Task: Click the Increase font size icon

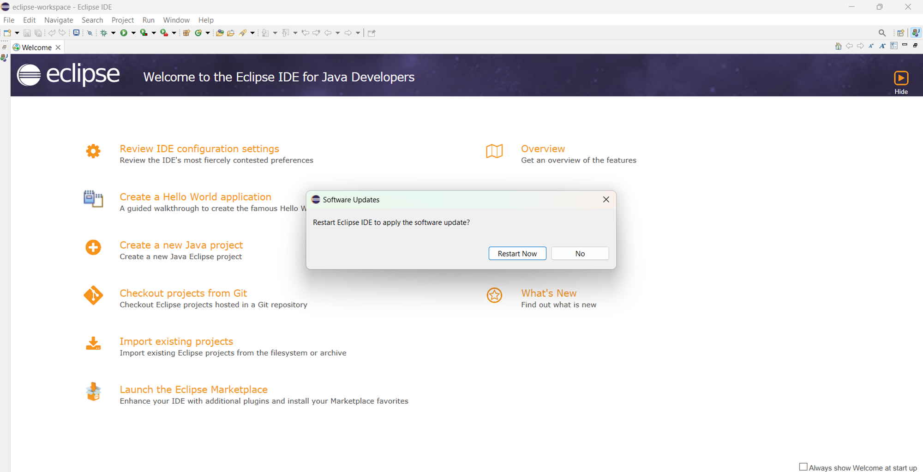Action: (882, 46)
